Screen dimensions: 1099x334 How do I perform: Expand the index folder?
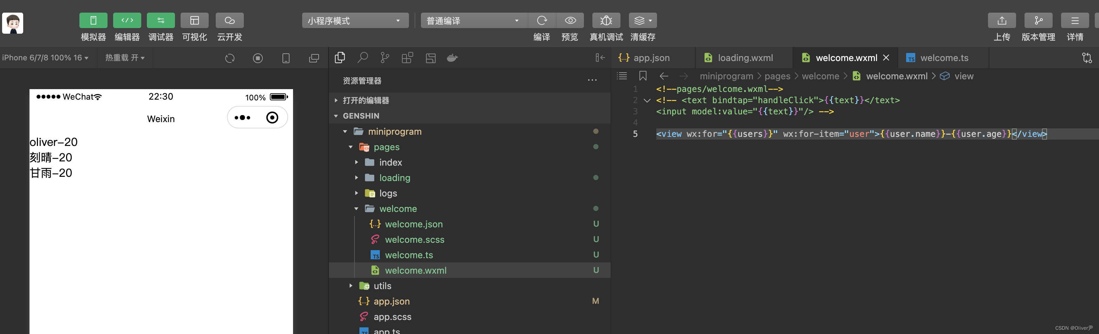(x=469, y=162)
